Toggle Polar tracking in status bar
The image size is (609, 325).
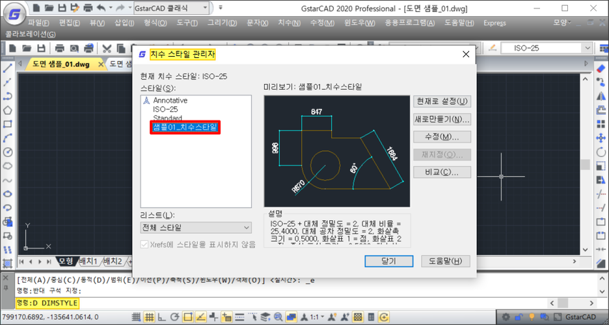(175, 317)
